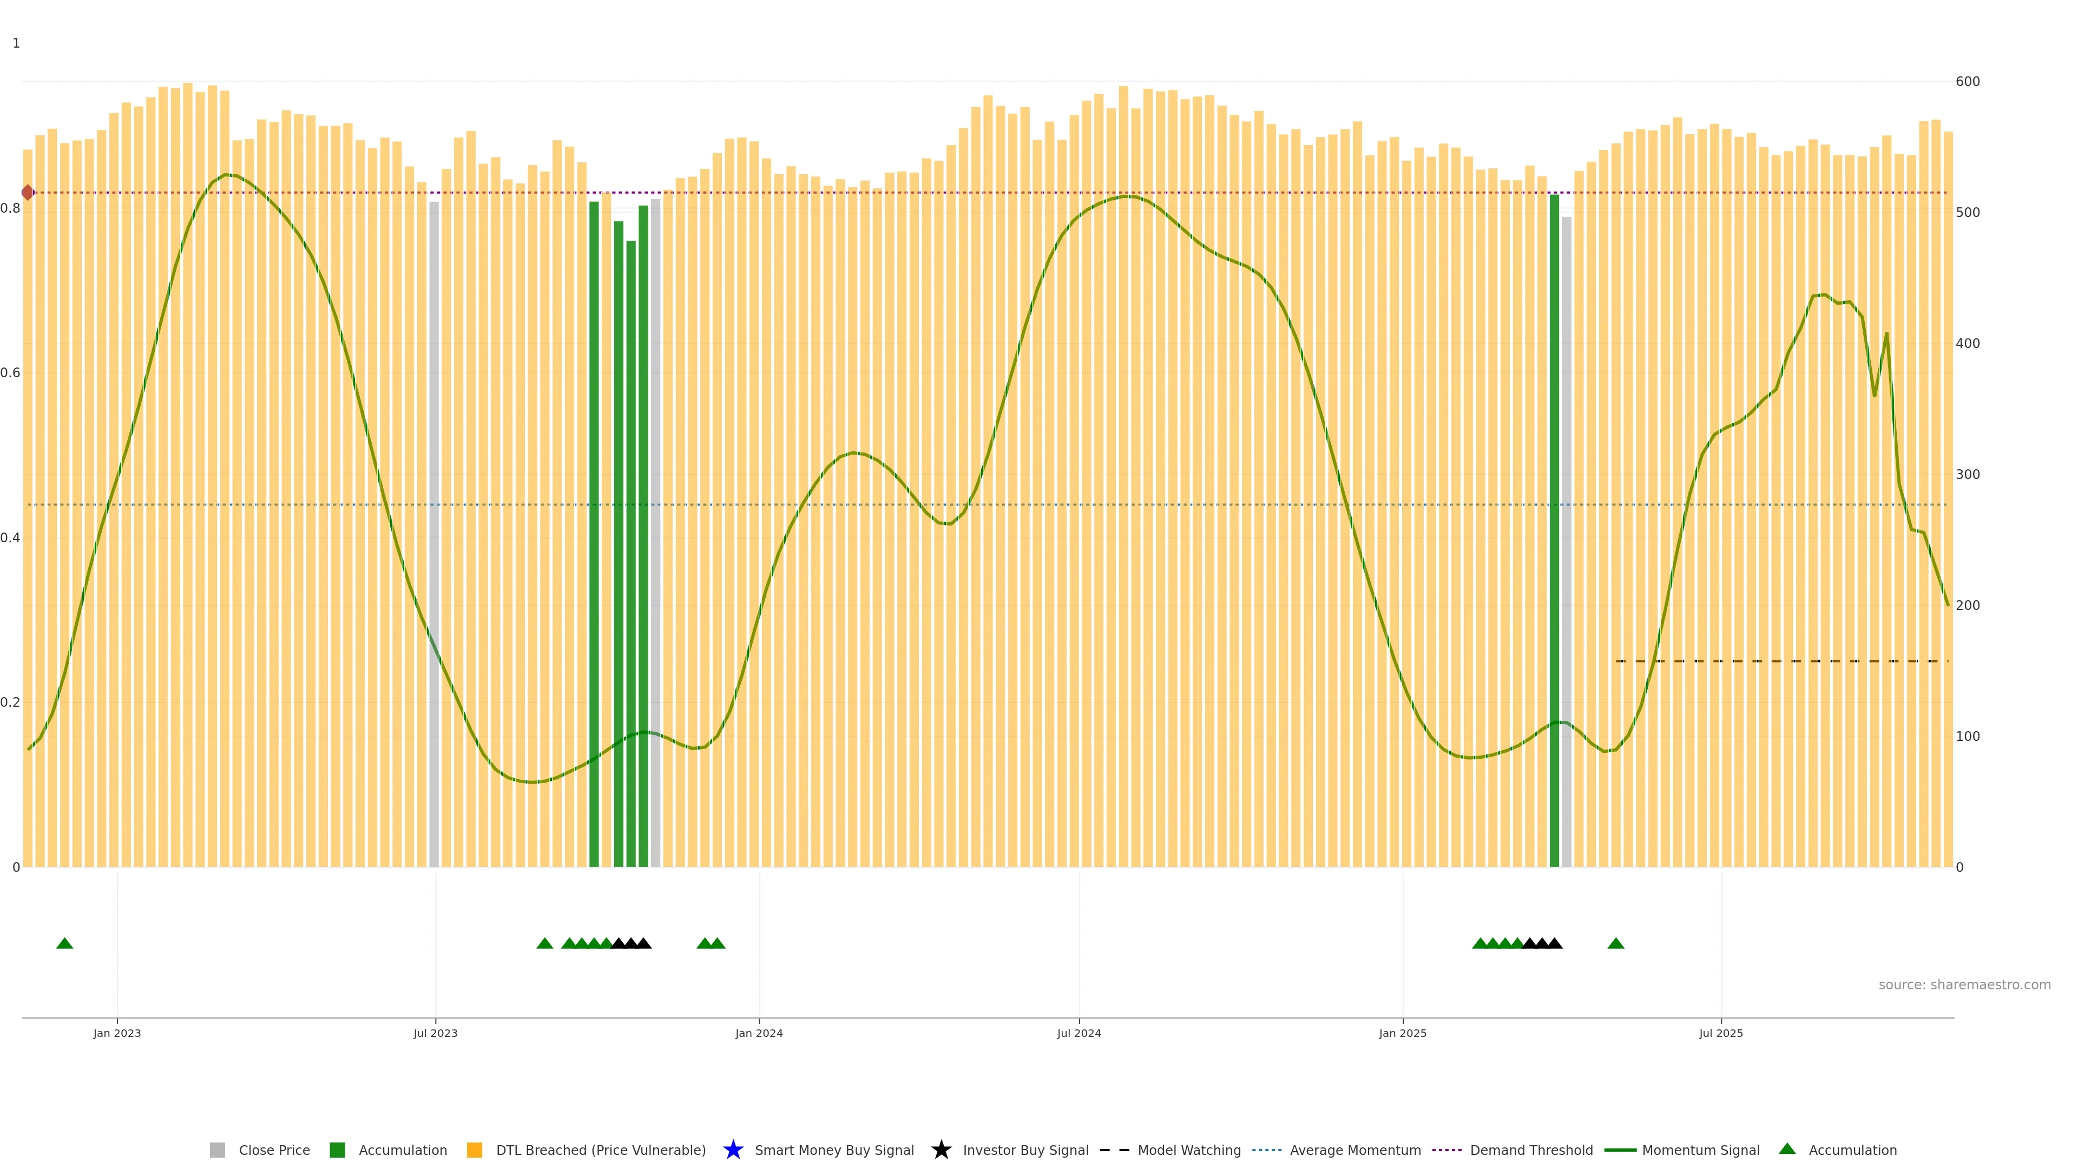Image resolution: width=2078 pixels, height=1169 pixels.
Task: Click the Model Watching dashed line icon
Action: [x=1114, y=1151]
